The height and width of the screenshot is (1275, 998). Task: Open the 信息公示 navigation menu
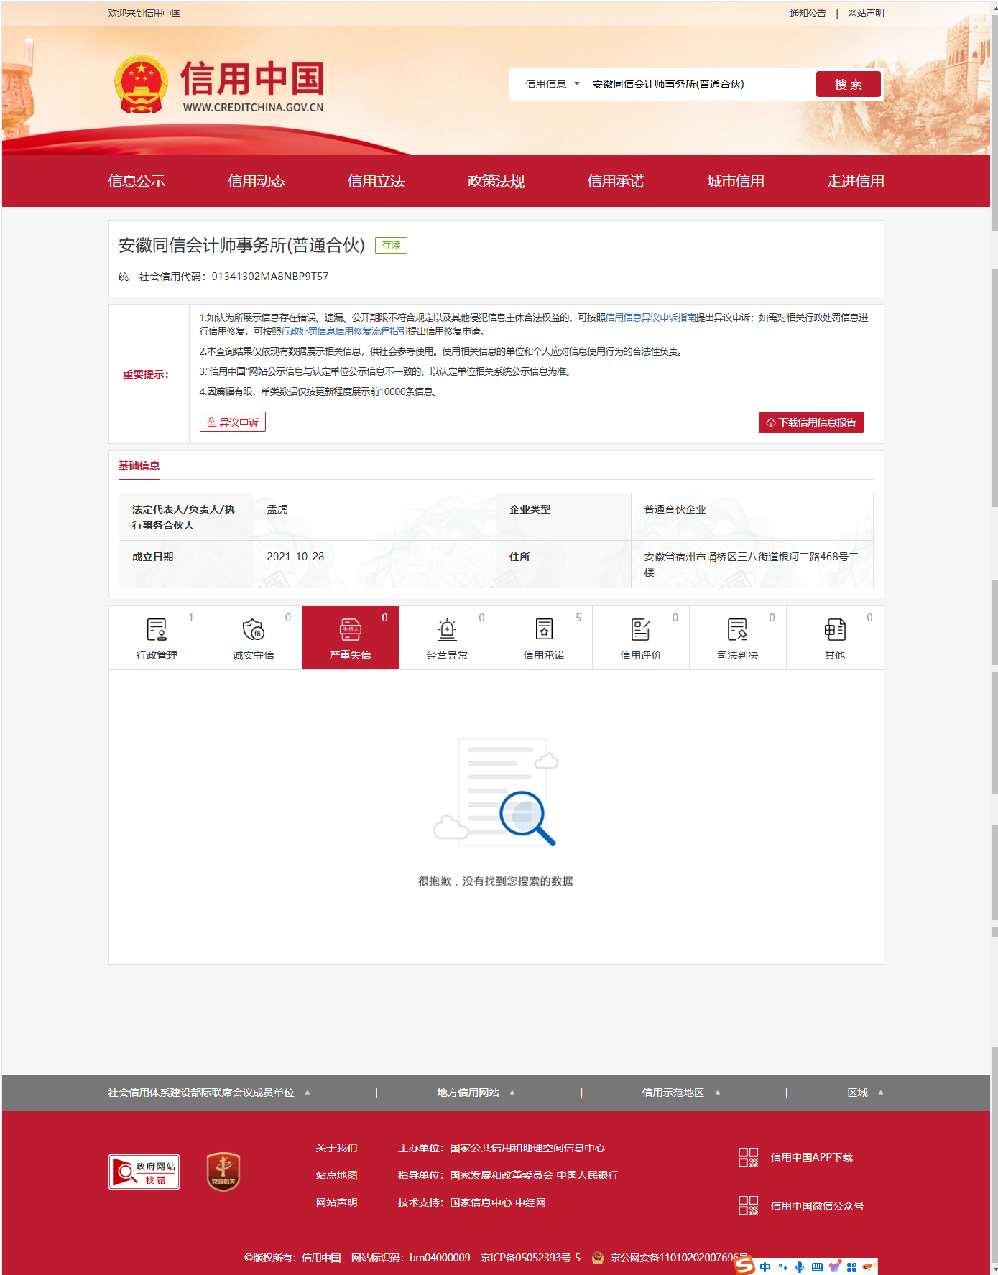137,181
